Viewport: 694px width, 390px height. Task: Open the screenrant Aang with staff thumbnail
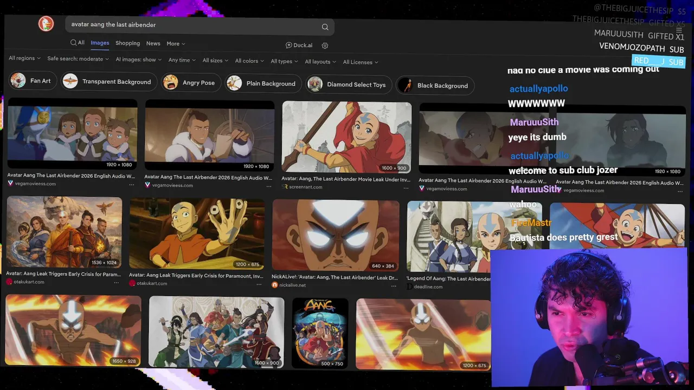pos(346,137)
